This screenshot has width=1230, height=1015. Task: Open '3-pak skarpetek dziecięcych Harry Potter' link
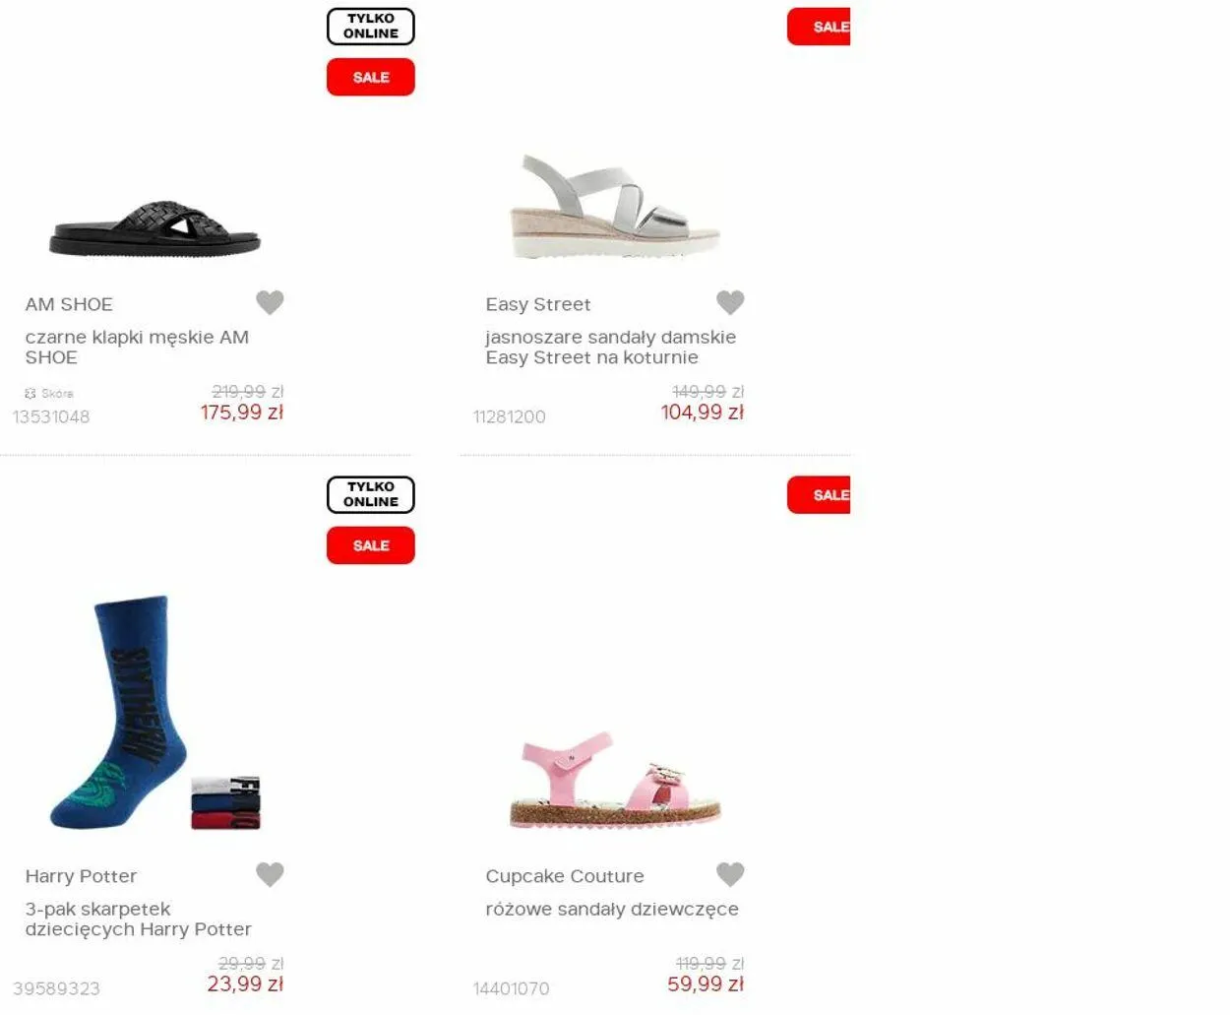click(139, 919)
